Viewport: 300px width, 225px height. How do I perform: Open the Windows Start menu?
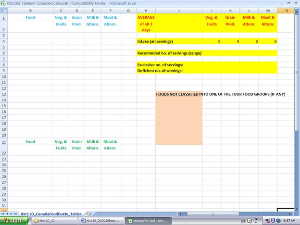click(13, 221)
